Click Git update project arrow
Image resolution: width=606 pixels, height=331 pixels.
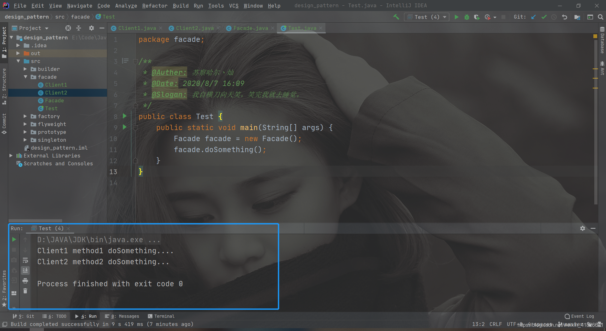(x=533, y=17)
